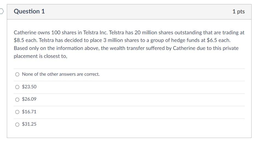Click the '1 pts' points label
This screenshot has height=144, width=271.
(x=238, y=12)
